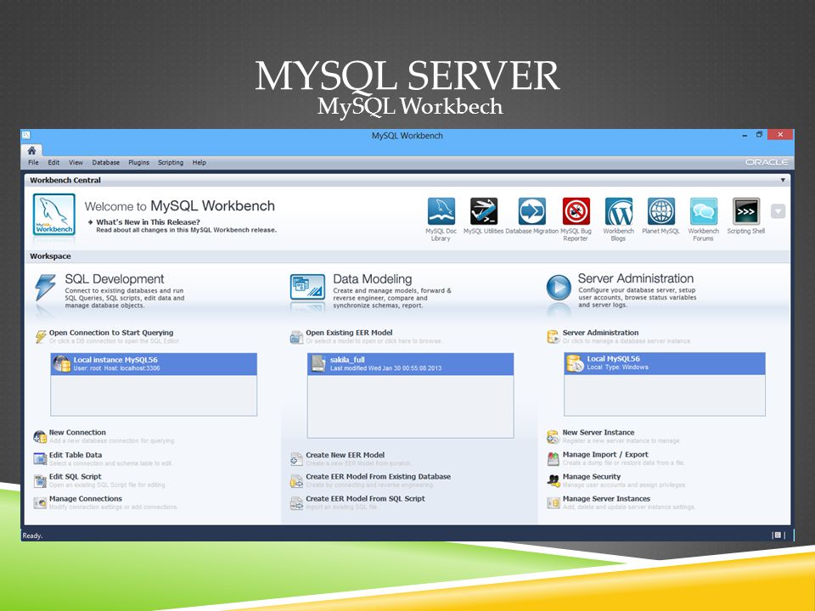Open the MySQL Doc Library icon

click(441, 211)
